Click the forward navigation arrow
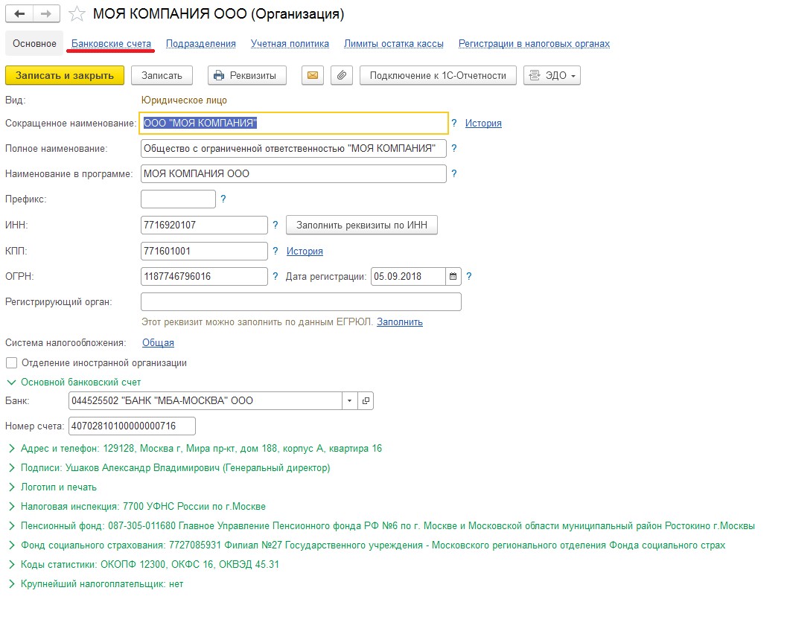 [46, 14]
